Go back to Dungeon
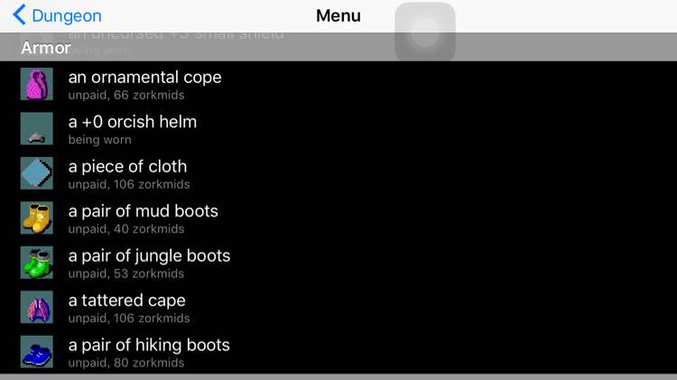The height and width of the screenshot is (380, 677). [x=66, y=16]
